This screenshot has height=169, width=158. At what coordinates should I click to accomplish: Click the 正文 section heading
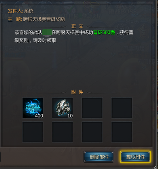point(77,26)
